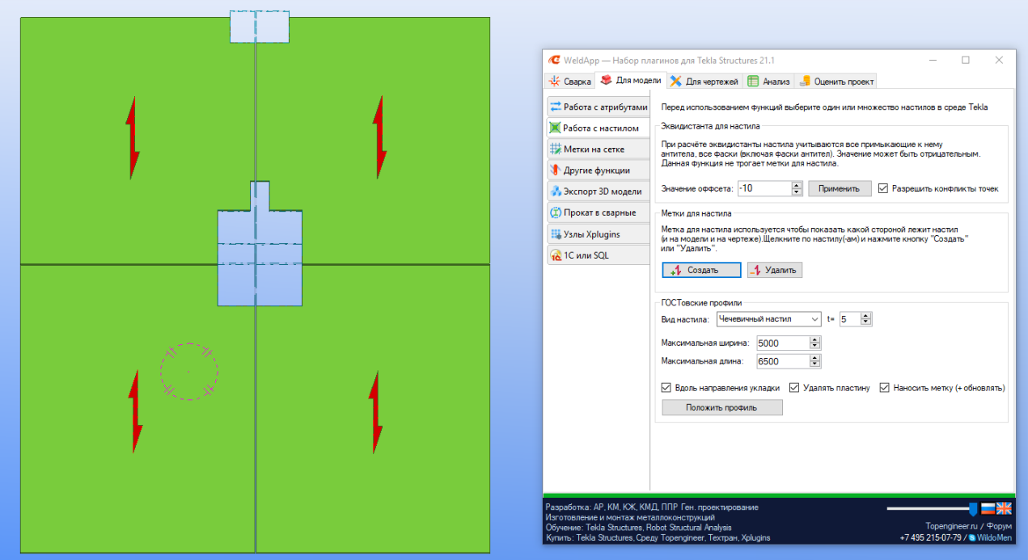Increase the Максимальная ширина spinner
The image size is (1028, 560).
click(x=816, y=339)
